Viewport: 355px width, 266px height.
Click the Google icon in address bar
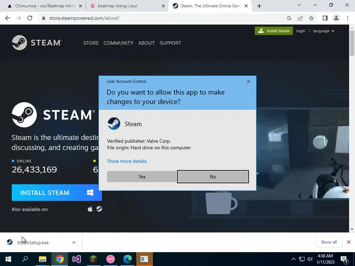click(x=289, y=18)
